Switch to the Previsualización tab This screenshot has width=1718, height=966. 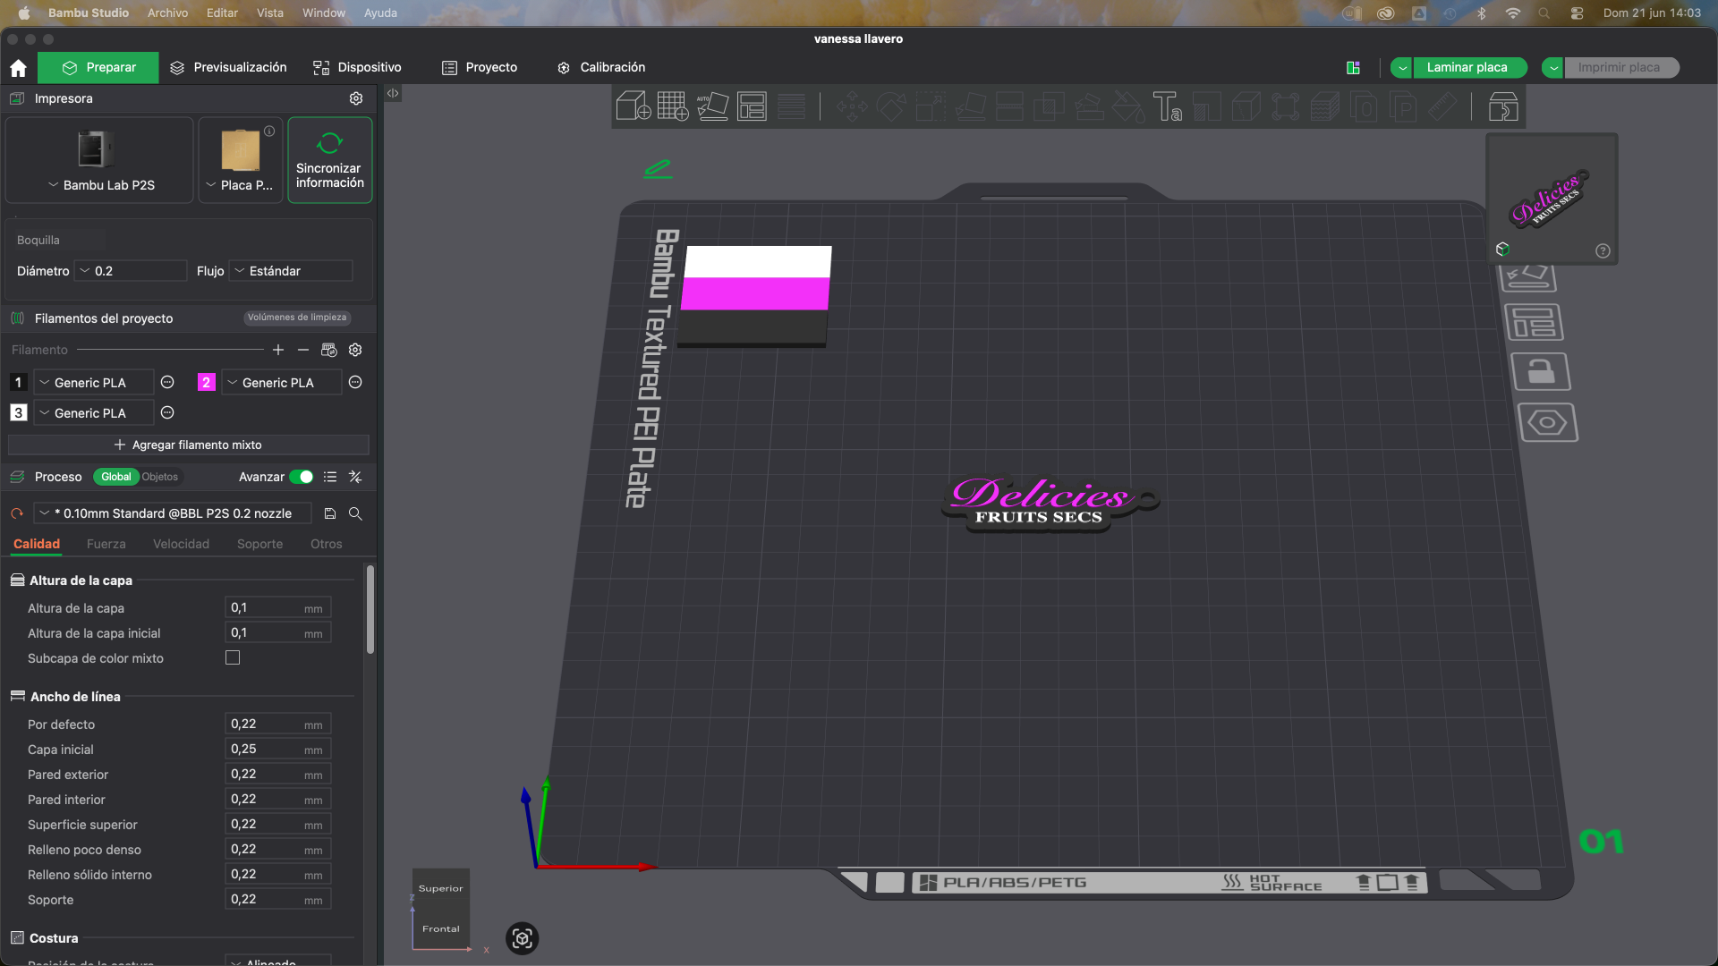pos(228,68)
